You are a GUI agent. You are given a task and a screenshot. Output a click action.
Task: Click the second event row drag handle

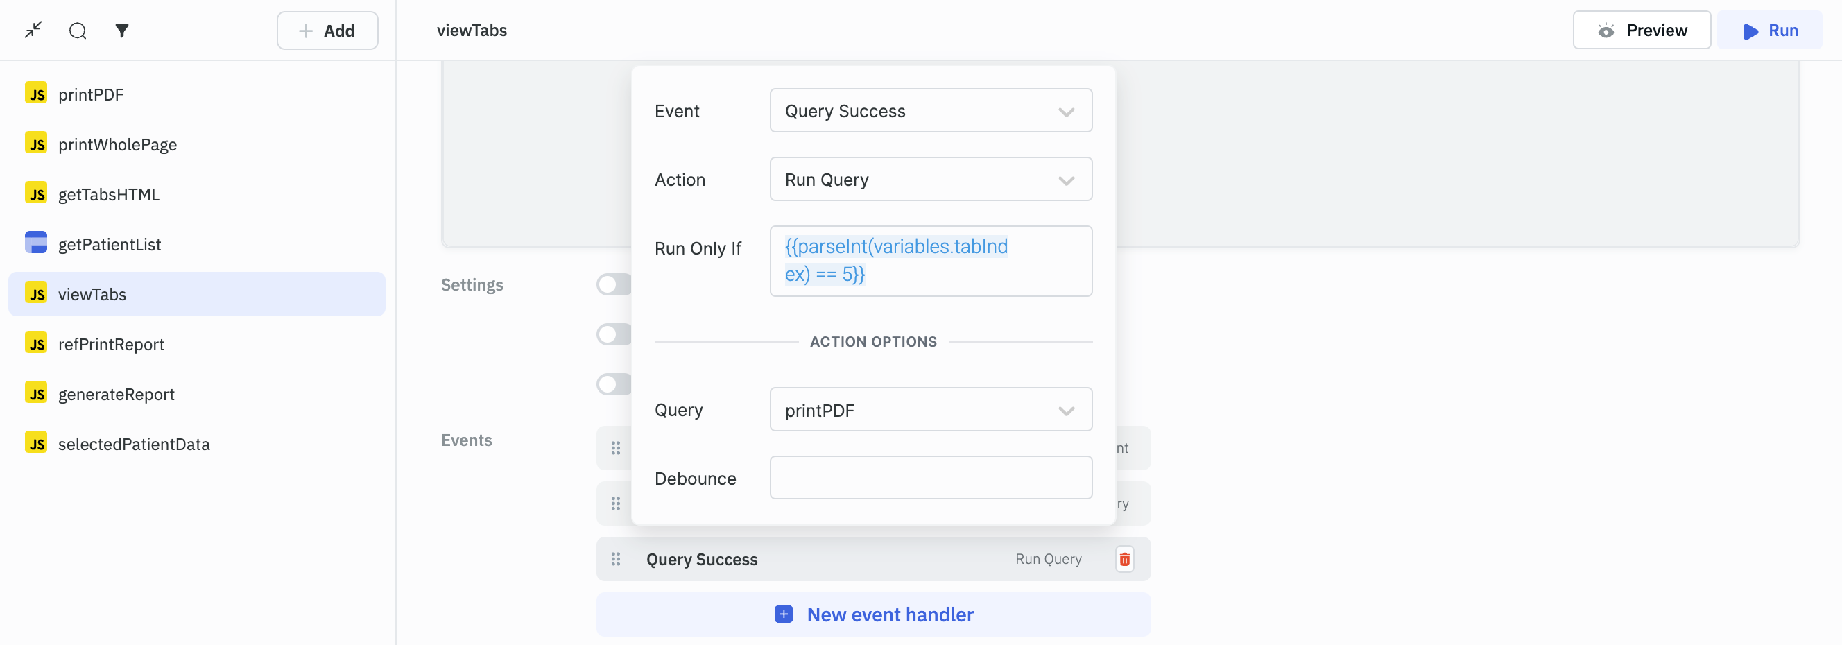(x=616, y=504)
